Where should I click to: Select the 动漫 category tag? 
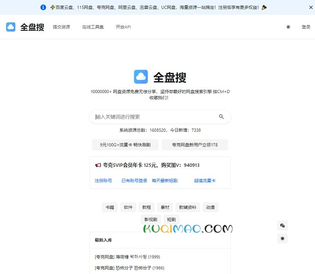click(210, 207)
